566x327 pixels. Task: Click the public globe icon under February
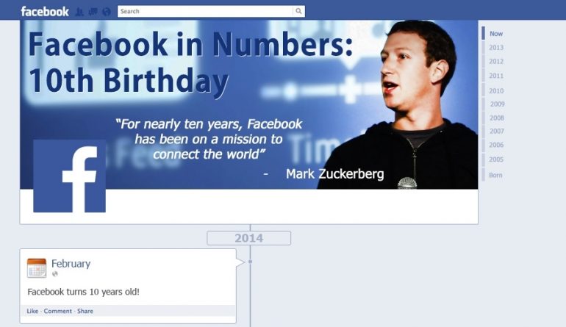coord(55,274)
